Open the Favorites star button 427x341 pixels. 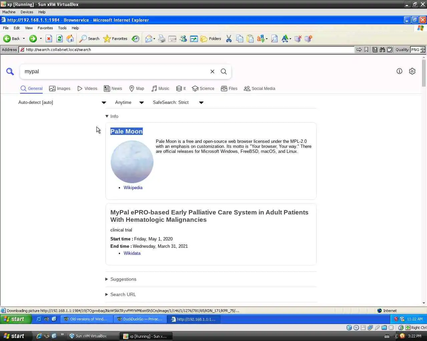pyautogui.click(x=115, y=39)
